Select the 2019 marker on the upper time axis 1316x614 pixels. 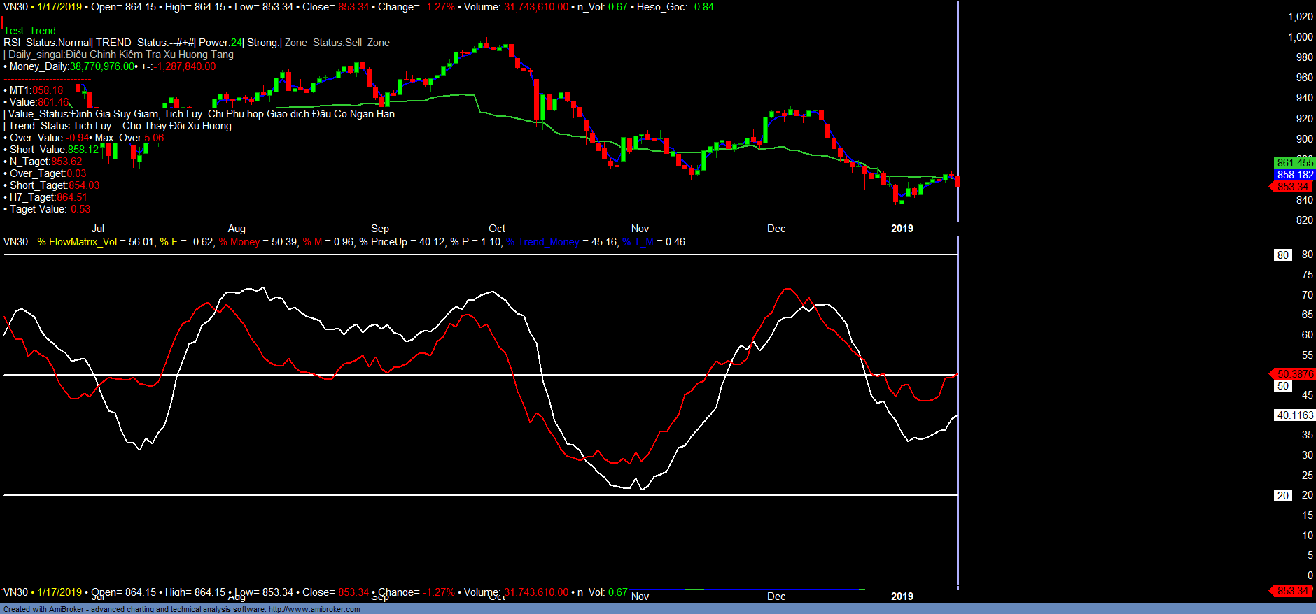(902, 229)
